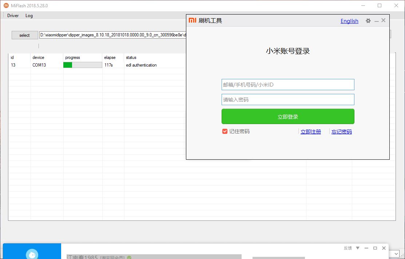Click the status column header
Image resolution: width=405 pixels, height=259 pixels.
(x=155, y=57)
